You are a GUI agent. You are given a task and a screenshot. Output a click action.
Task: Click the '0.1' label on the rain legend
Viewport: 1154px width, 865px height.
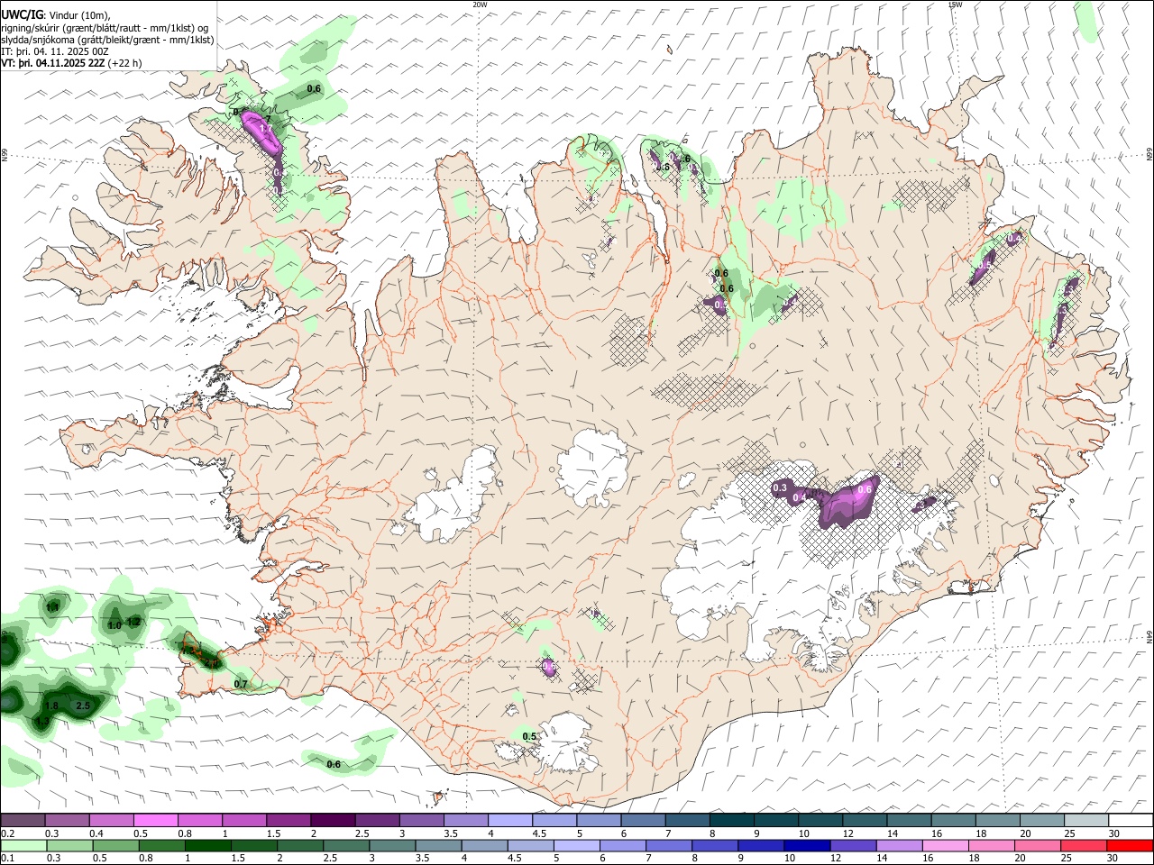click(x=7, y=858)
